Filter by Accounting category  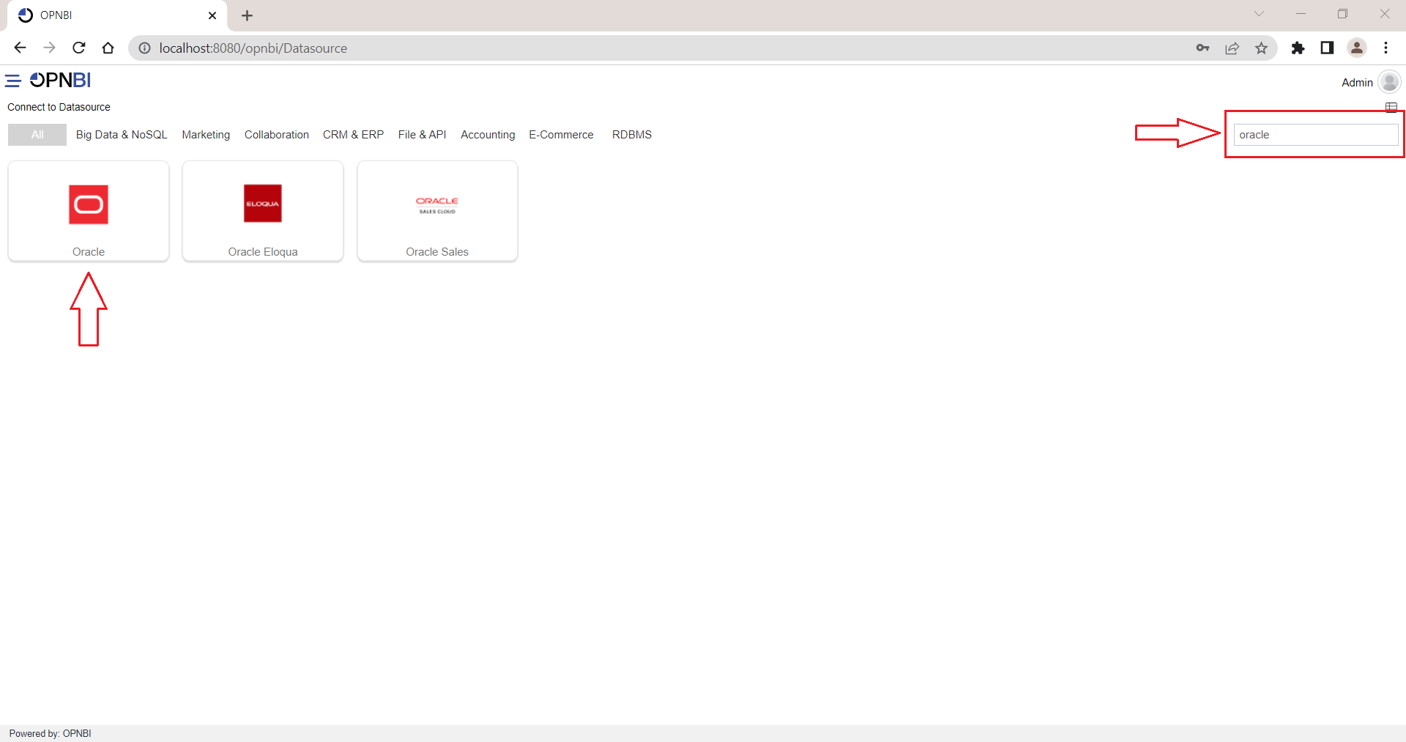pyautogui.click(x=488, y=135)
